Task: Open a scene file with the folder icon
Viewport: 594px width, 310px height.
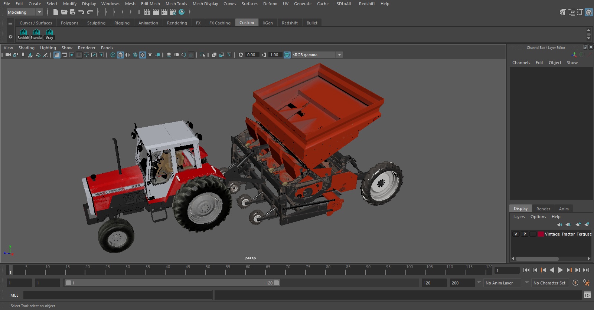Action: [x=64, y=12]
